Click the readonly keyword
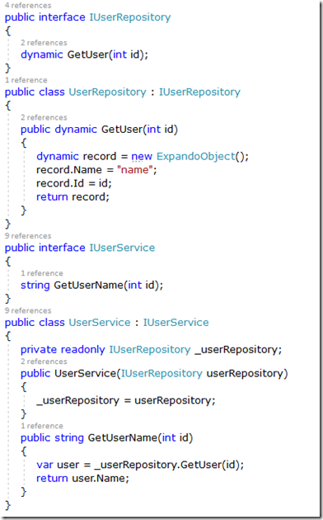The image size is (323, 520). [x=83, y=349]
